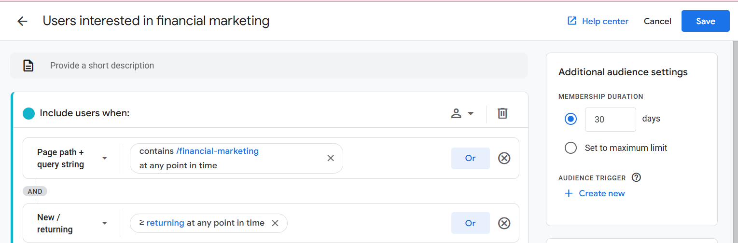Click the description document icon

click(x=28, y=66)
